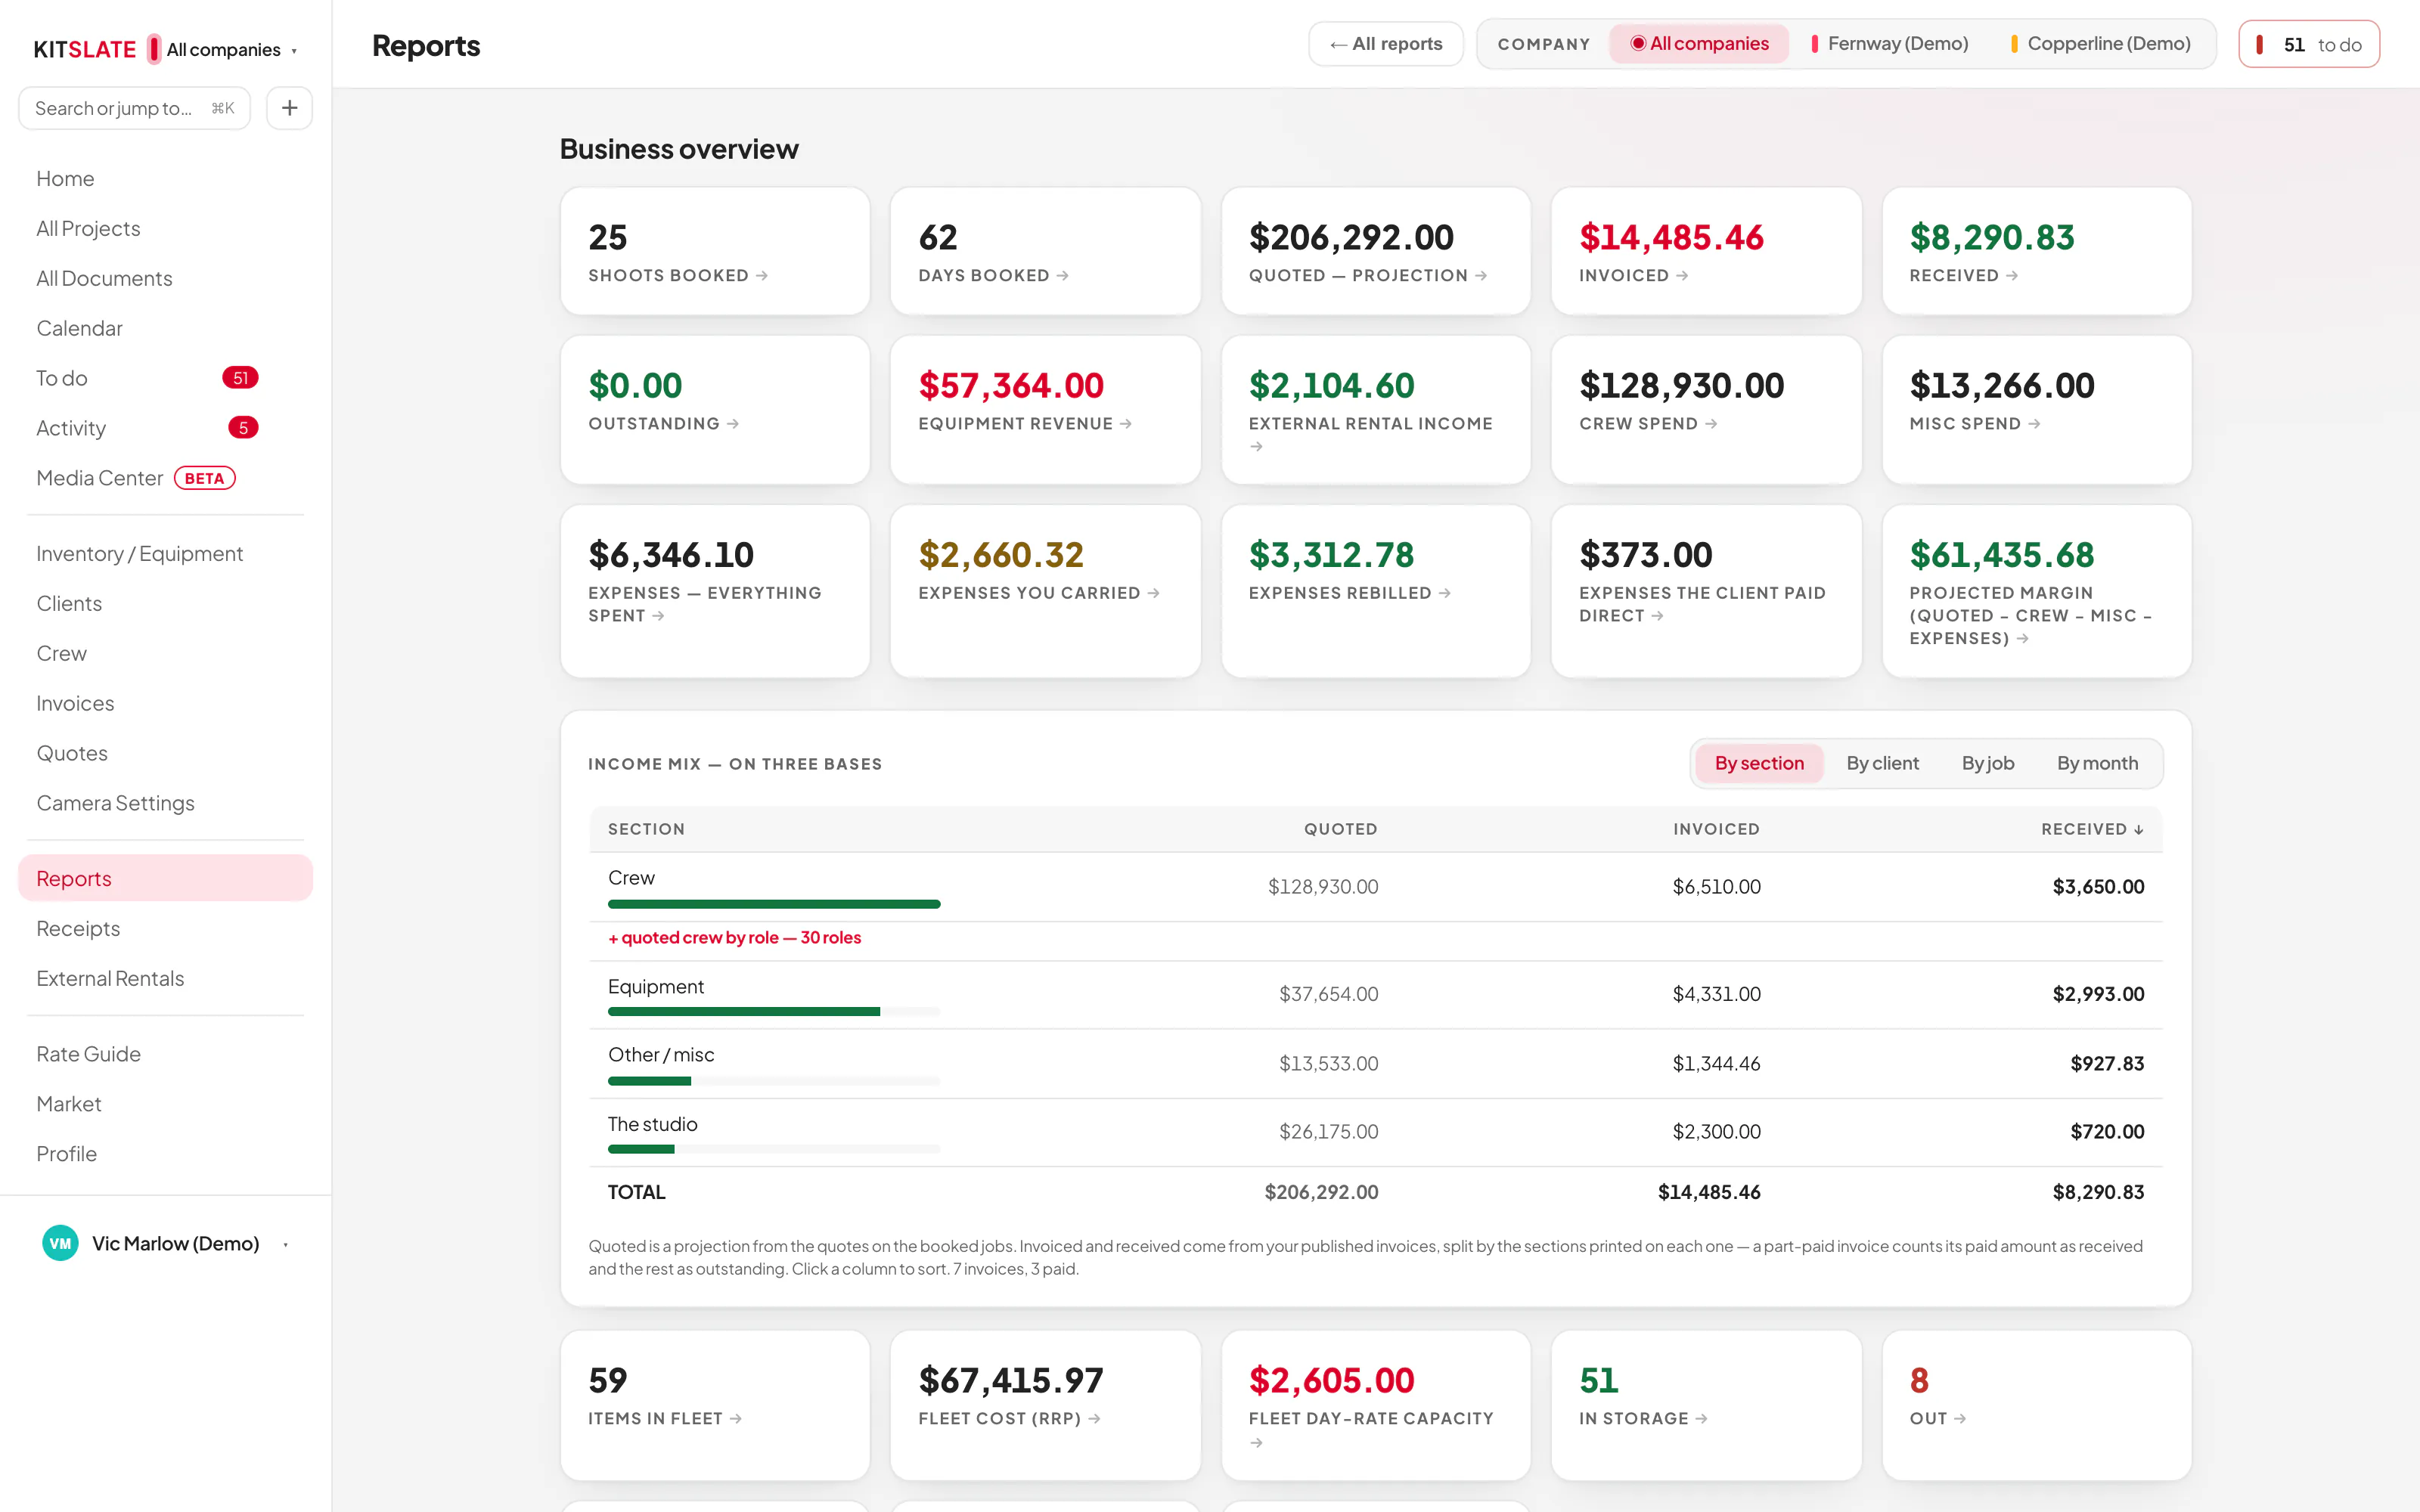Click the TOTAL received value $8,290.83
2420x1512 pixels.
tap(2098, 1192)
